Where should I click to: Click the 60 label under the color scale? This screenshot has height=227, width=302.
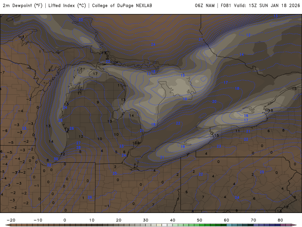tap(226, 220)
